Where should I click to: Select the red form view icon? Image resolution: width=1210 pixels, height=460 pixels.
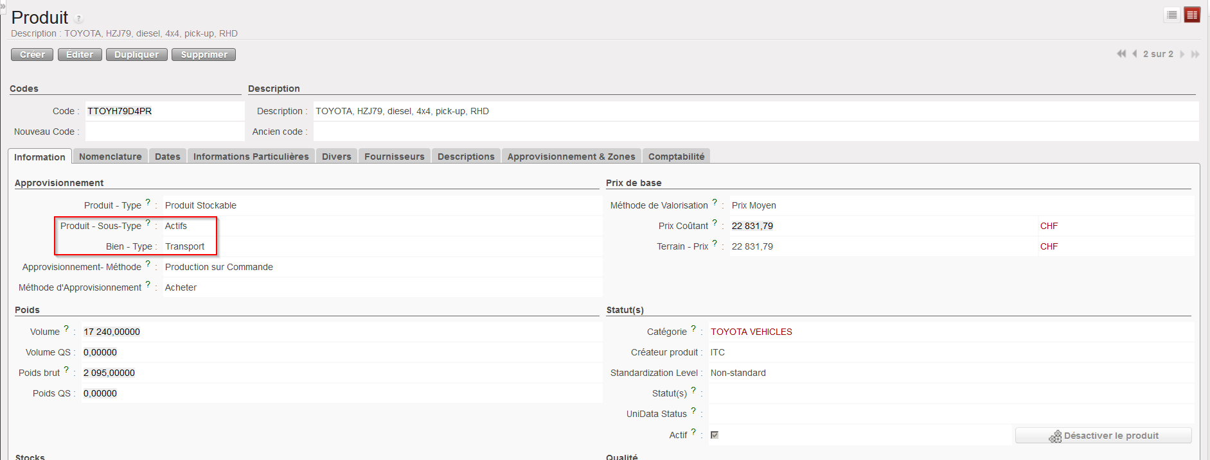[x=1192, y=15]
